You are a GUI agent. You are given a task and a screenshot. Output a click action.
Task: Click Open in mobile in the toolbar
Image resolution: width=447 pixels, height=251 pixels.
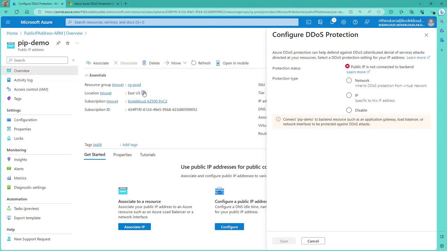232,63
